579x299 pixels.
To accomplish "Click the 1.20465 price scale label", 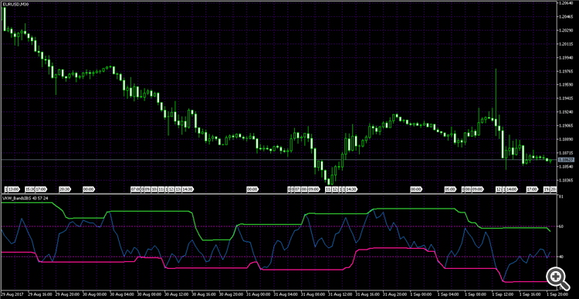I will [566, 17].
